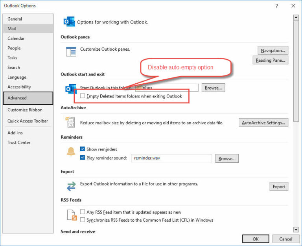This screenshot has height=246, width=302.
Task: Click the Reminders bell icon
Action: [71, 152]
